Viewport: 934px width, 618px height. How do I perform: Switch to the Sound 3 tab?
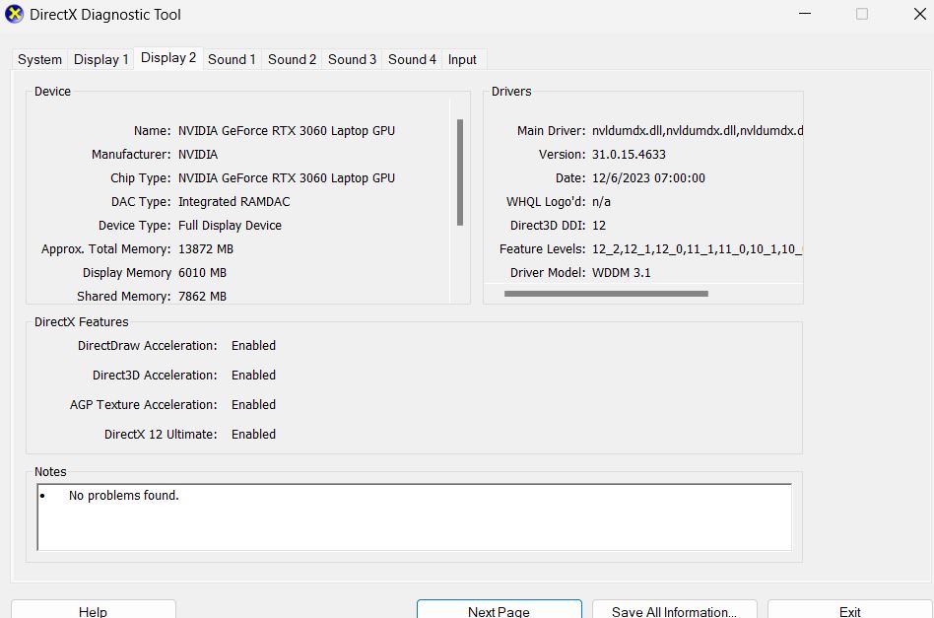point(352,59)
